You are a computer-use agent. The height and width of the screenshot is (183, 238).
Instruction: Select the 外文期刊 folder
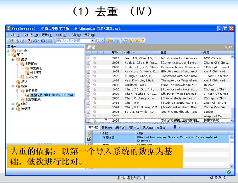pyautogui.click(x=36, y=73)
